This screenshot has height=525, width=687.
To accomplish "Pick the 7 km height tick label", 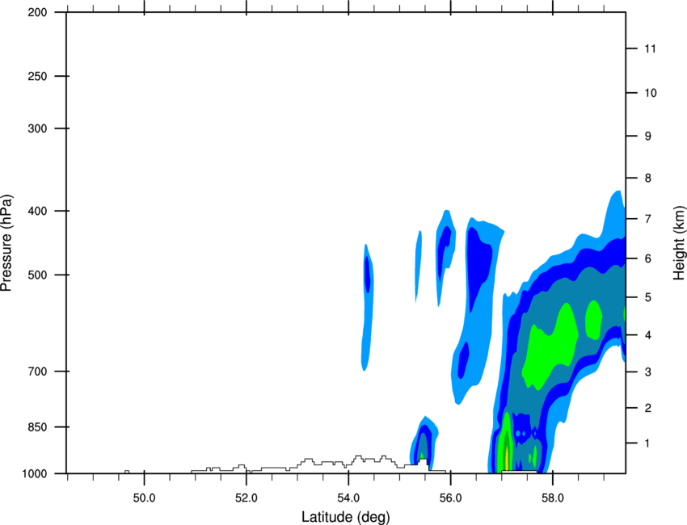I will tap(648, 219).
